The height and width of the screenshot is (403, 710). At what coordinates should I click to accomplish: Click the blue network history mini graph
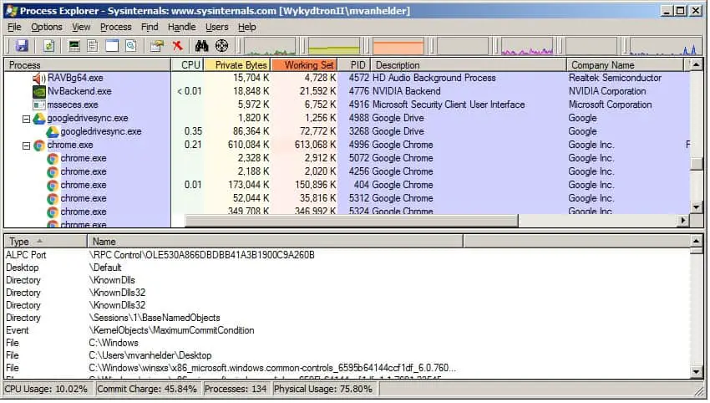[663, 47]
